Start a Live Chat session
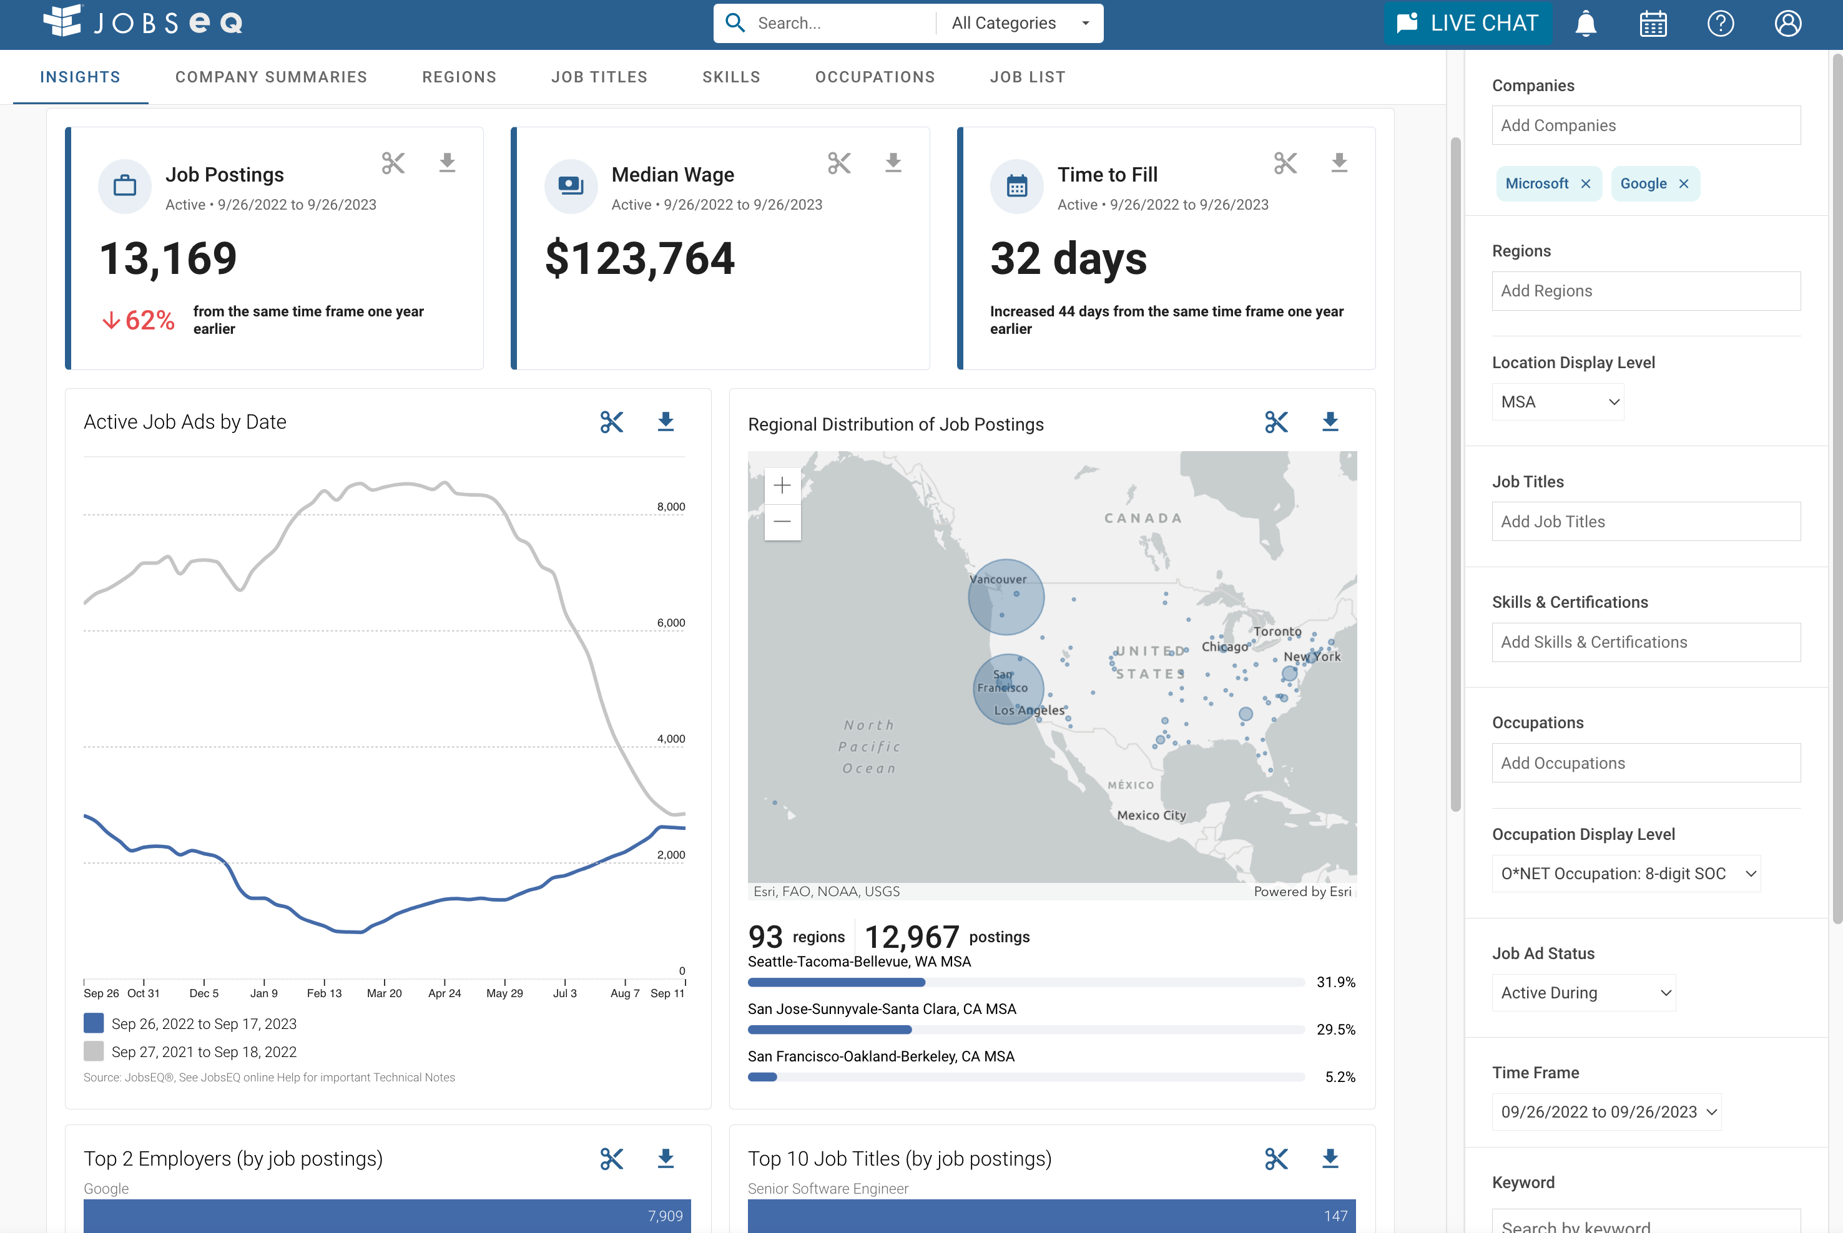Image resolution: width=1843 pixels, height=1233 pixels. click(1467, 24)
